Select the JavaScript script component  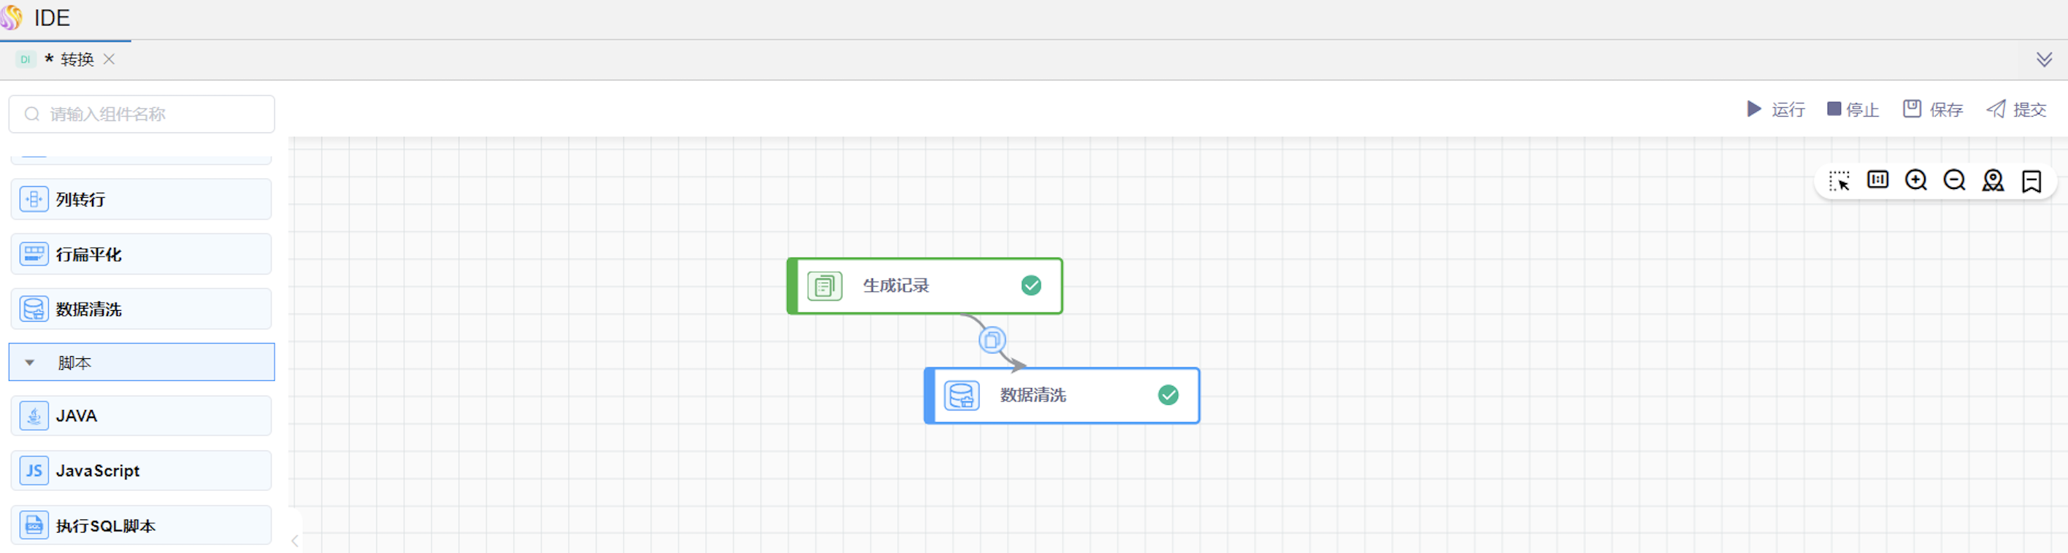pyautogui.click(x=141, y=471)
